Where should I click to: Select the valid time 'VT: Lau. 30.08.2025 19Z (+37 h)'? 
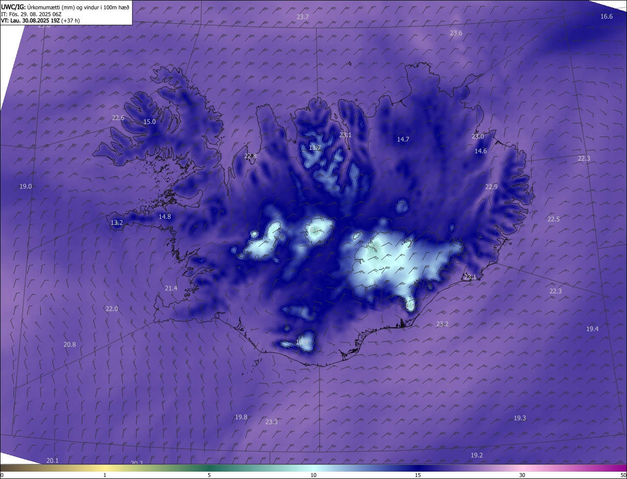(x=40, y=21)
